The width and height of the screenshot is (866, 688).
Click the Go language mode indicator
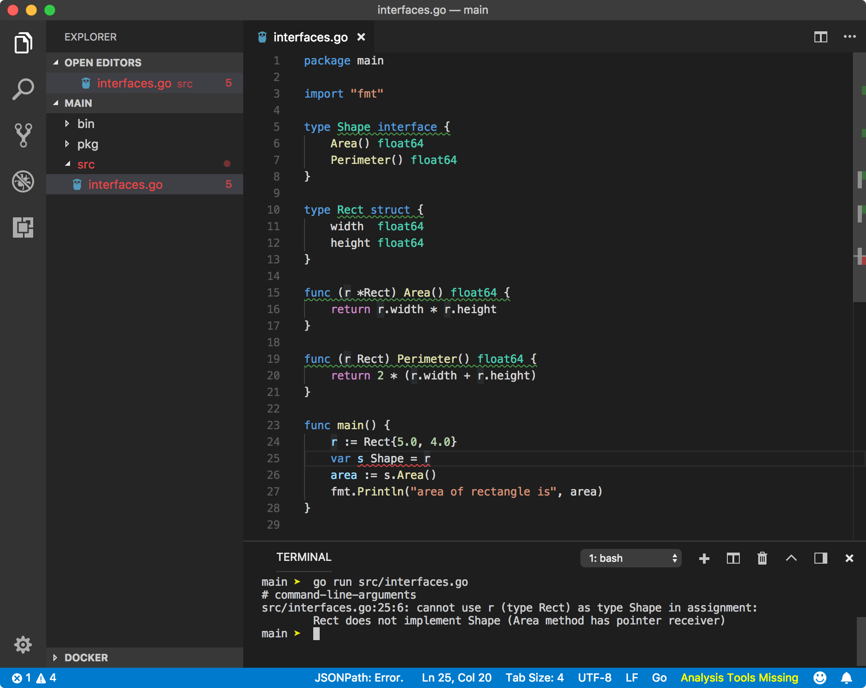coord(659,677)
